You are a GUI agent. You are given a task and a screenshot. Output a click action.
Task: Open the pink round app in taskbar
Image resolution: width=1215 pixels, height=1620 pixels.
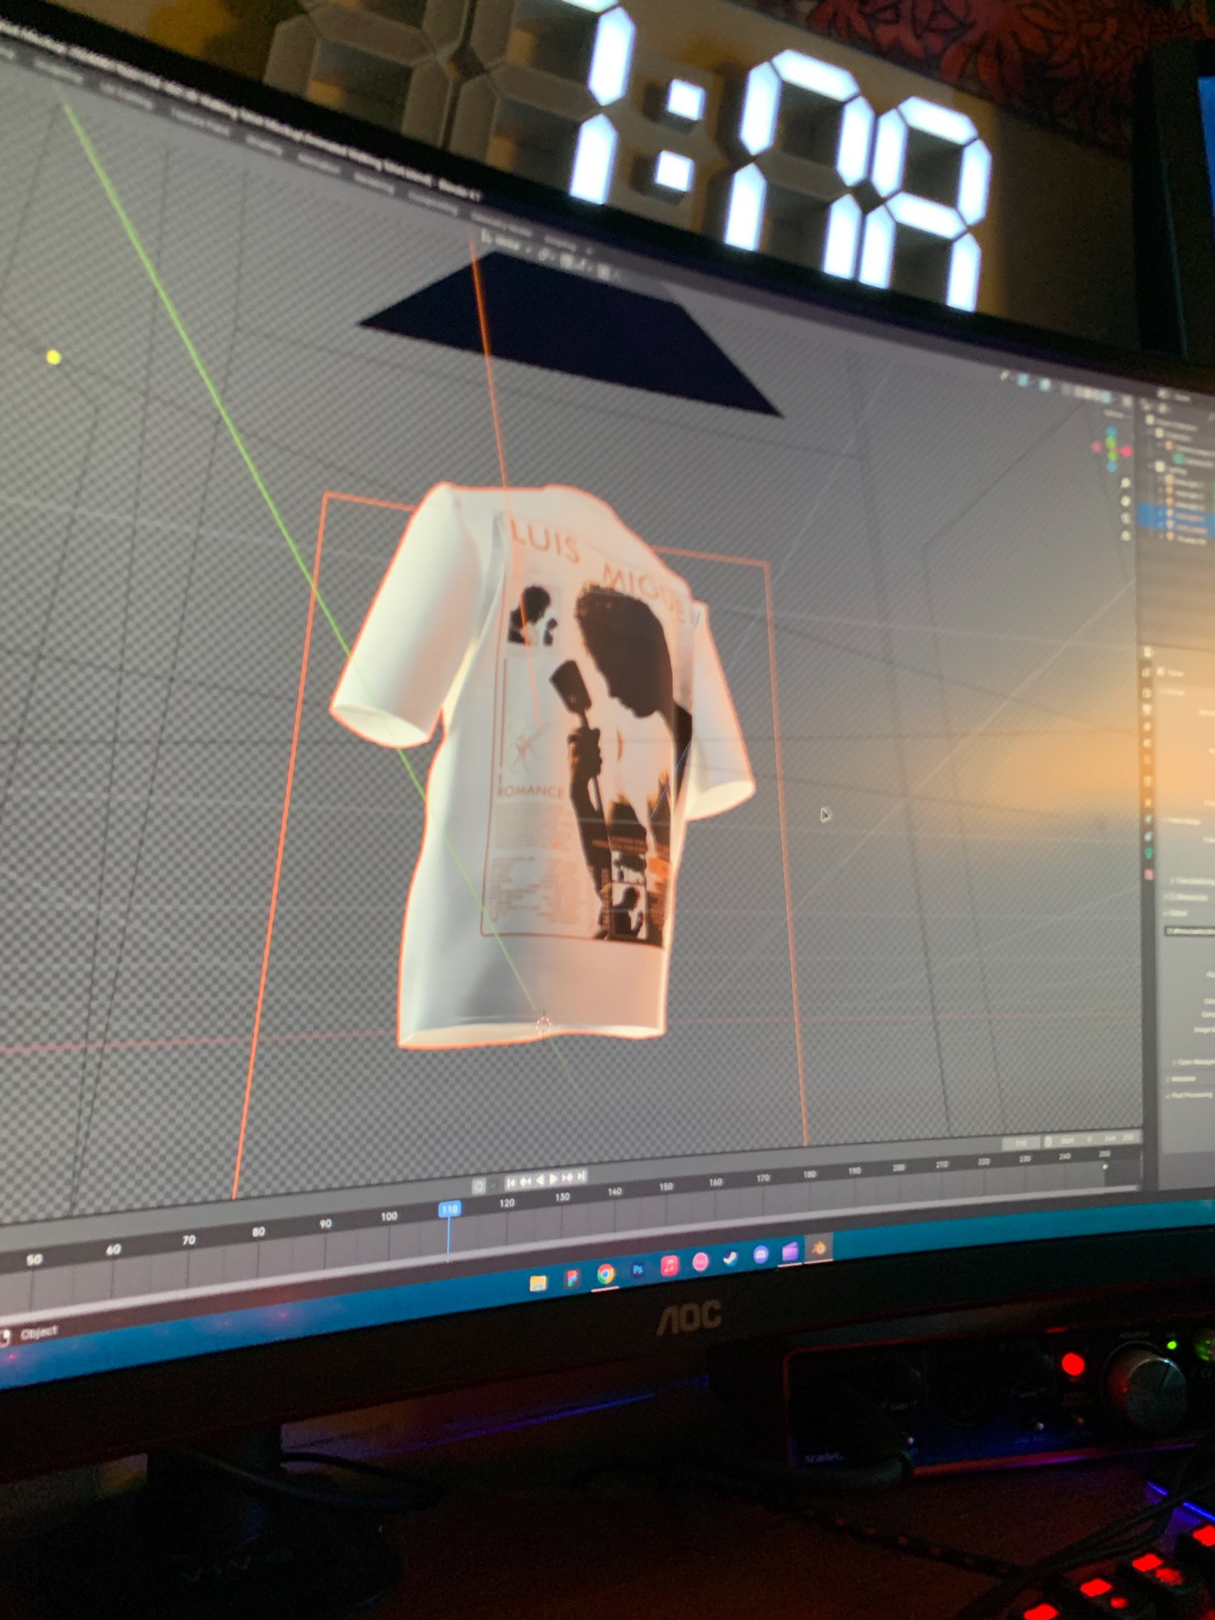(700, 1262)
